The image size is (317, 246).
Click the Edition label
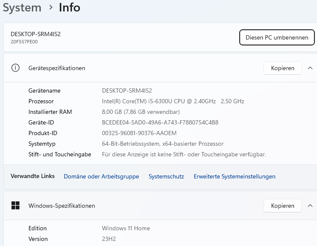[37, 228]
